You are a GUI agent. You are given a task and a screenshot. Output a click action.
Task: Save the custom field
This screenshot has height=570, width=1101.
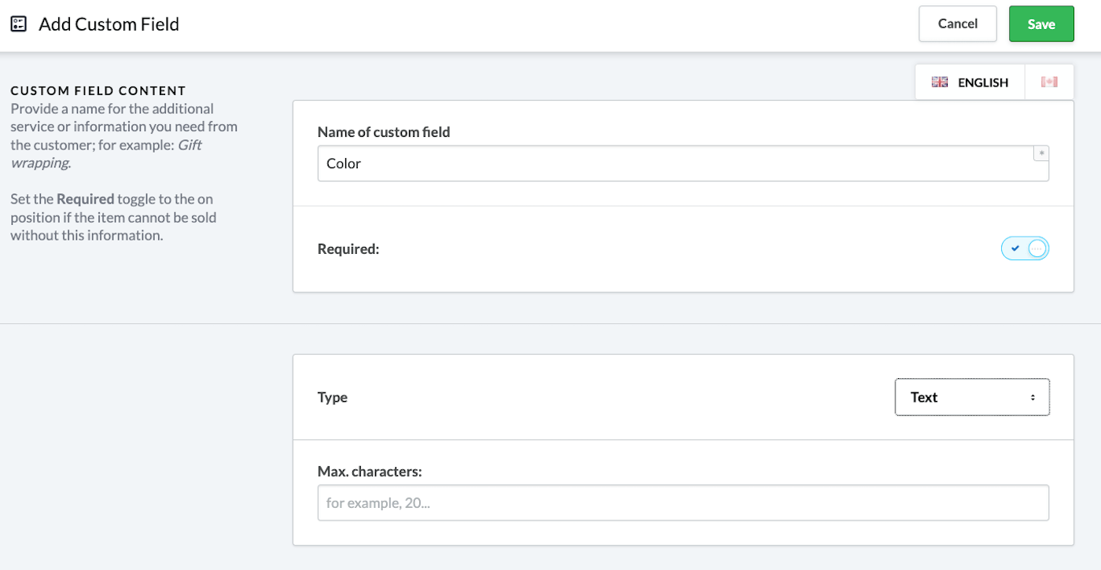(x=1041, y=24)
